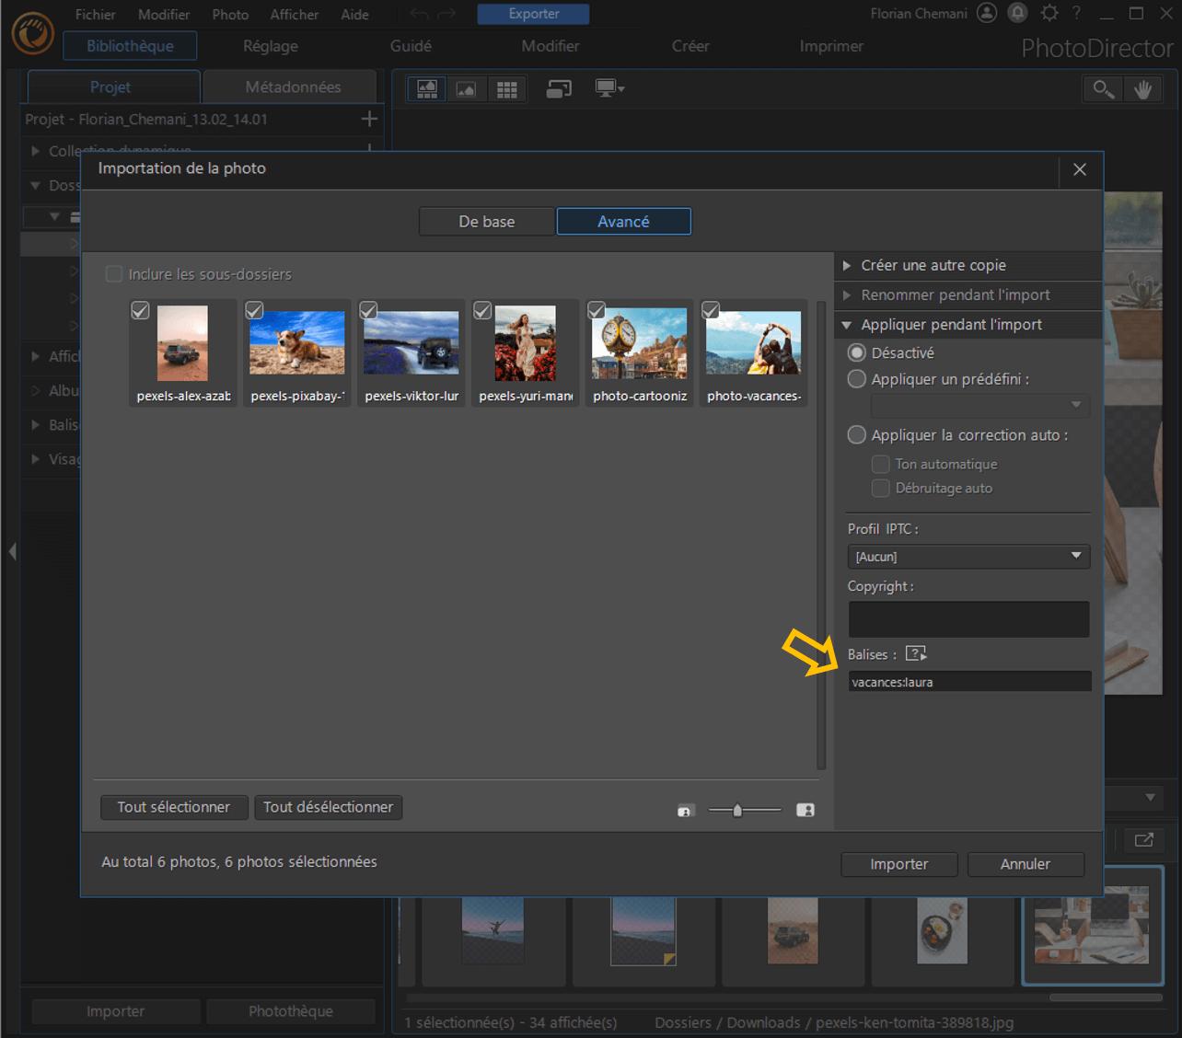Open the Fichier menu
Viewport: 1182px width, 1038px height.
(x=95, y=15)
